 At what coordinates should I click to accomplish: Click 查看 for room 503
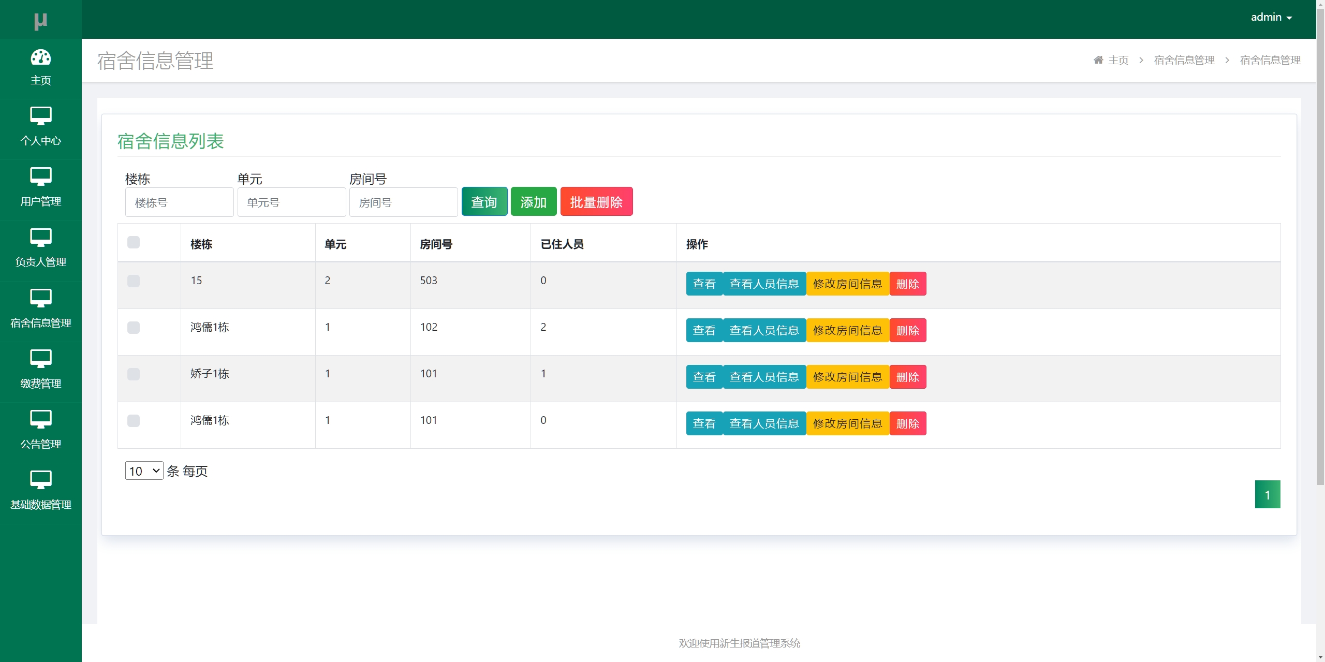[704, 284]
